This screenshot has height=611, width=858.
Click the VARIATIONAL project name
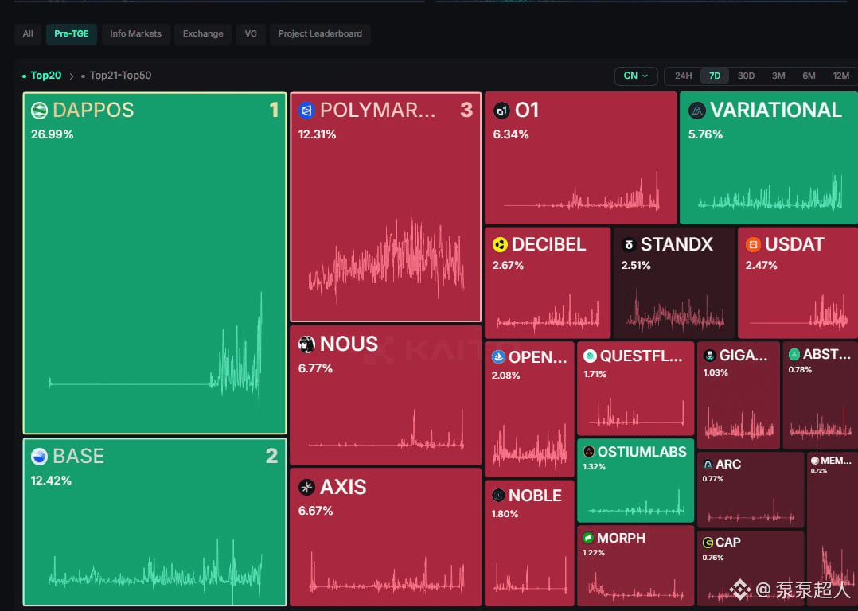pos(776,111)
